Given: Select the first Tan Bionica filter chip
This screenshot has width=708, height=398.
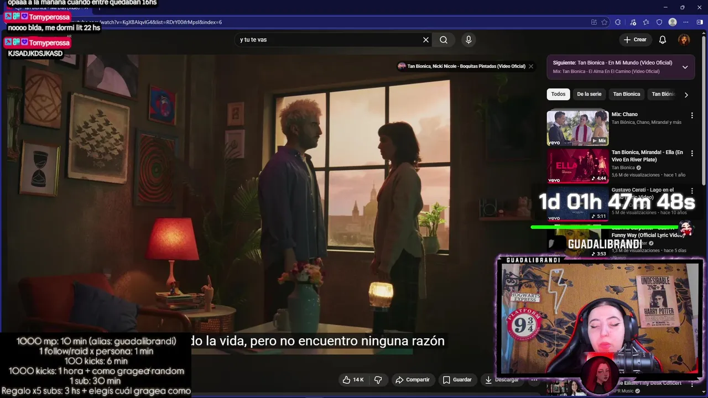Looking at the screenshot, I should point(627,94).
